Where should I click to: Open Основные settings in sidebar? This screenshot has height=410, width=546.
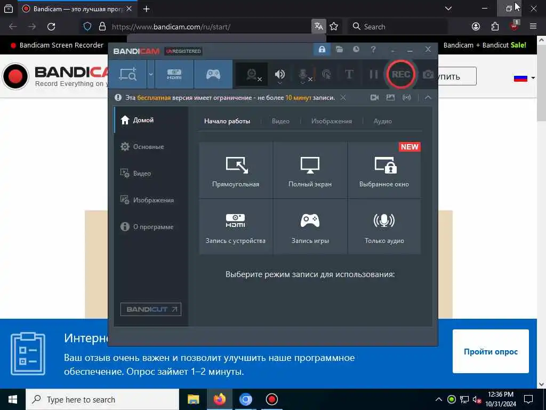(151, 147)
